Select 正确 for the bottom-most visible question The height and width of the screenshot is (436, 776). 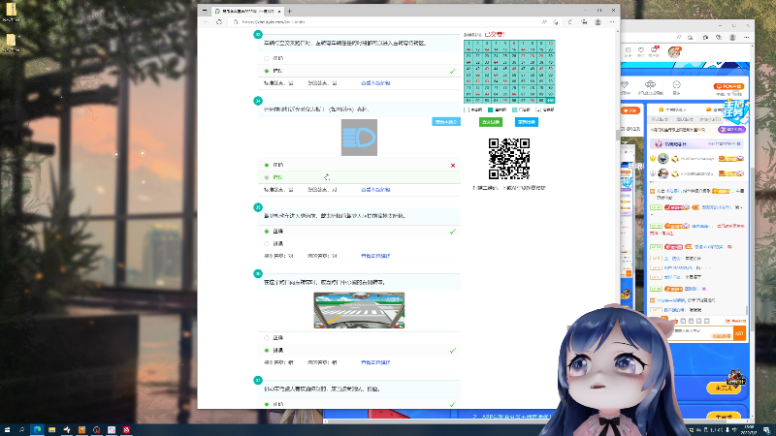(267, 404)
